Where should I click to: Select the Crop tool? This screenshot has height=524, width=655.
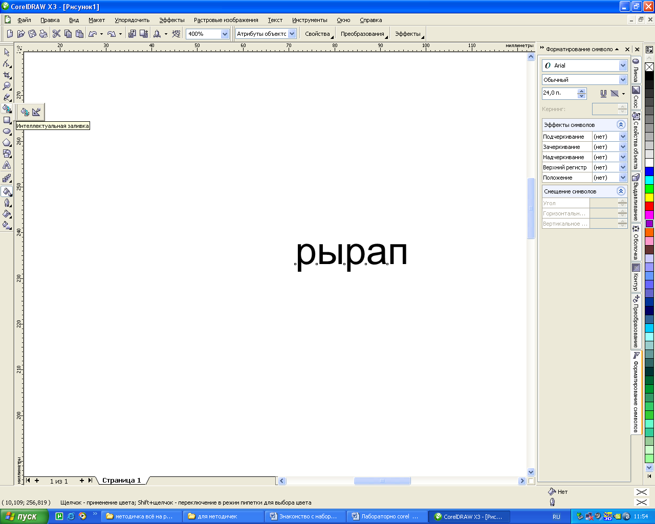point(7,75)
